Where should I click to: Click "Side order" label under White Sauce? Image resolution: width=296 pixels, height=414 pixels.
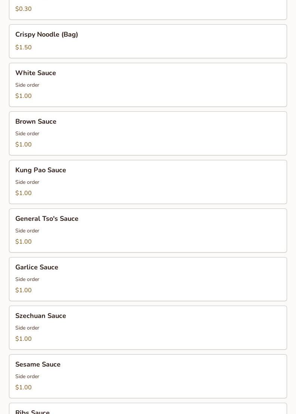tap(27, 85)
